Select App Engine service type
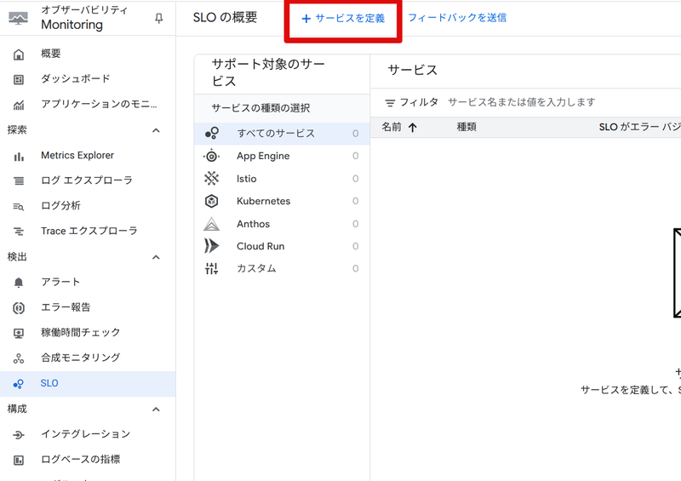This screenshot has height=481, width=681. pos(282,156)
